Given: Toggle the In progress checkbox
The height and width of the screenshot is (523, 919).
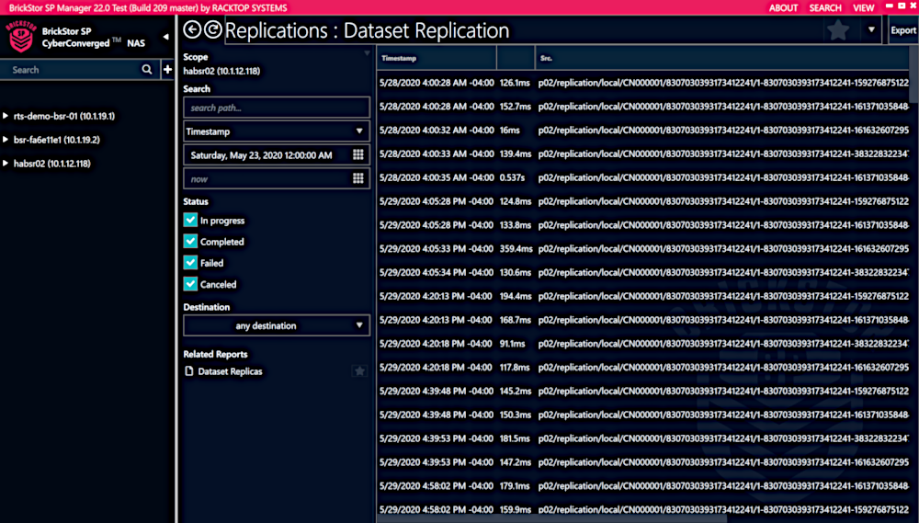Looking at the screenshot, I should pos(190,220).
